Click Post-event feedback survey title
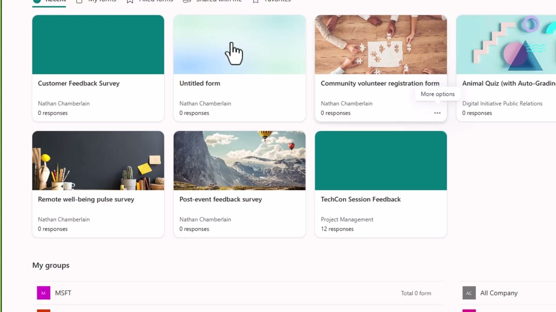 click(221, 199)
